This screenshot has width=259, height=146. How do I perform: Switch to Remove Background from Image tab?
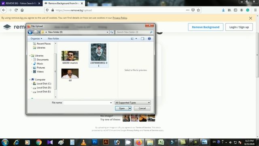point(64,3)
